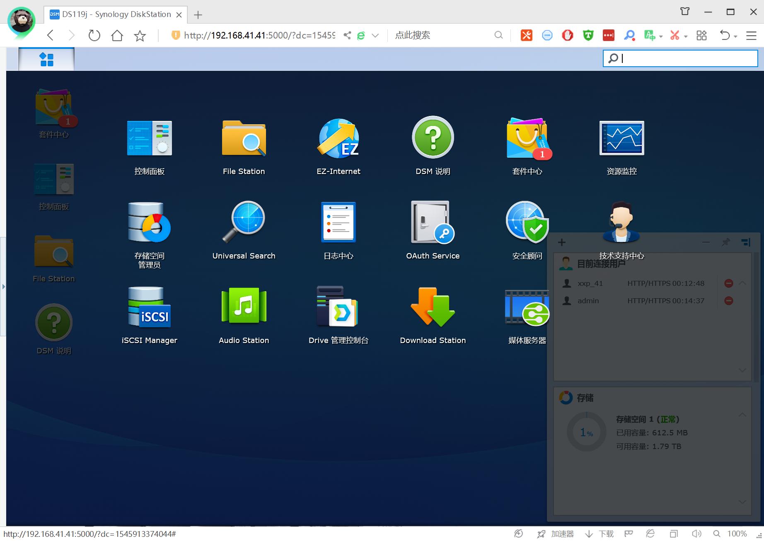Open the translate extension dropdown arrow
This screenshot has height=541, width=764.
[661, 36]
